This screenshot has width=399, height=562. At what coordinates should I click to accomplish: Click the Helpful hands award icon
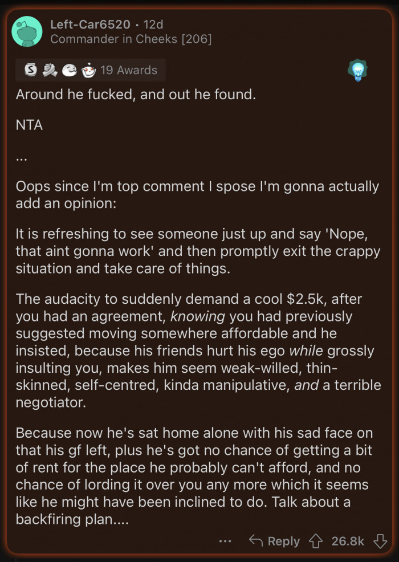click(48, 70)
